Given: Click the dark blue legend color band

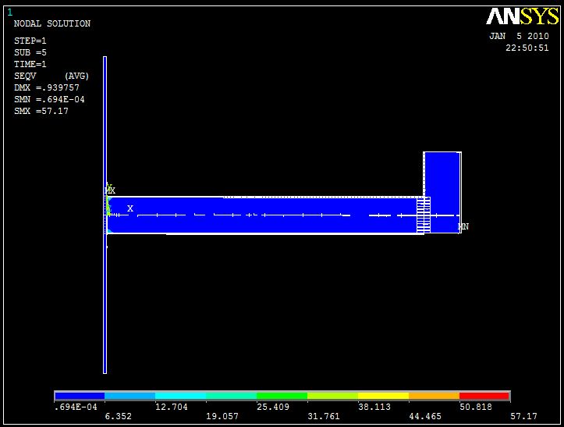Looking at the screenshot, I should (x=80, y=396).
